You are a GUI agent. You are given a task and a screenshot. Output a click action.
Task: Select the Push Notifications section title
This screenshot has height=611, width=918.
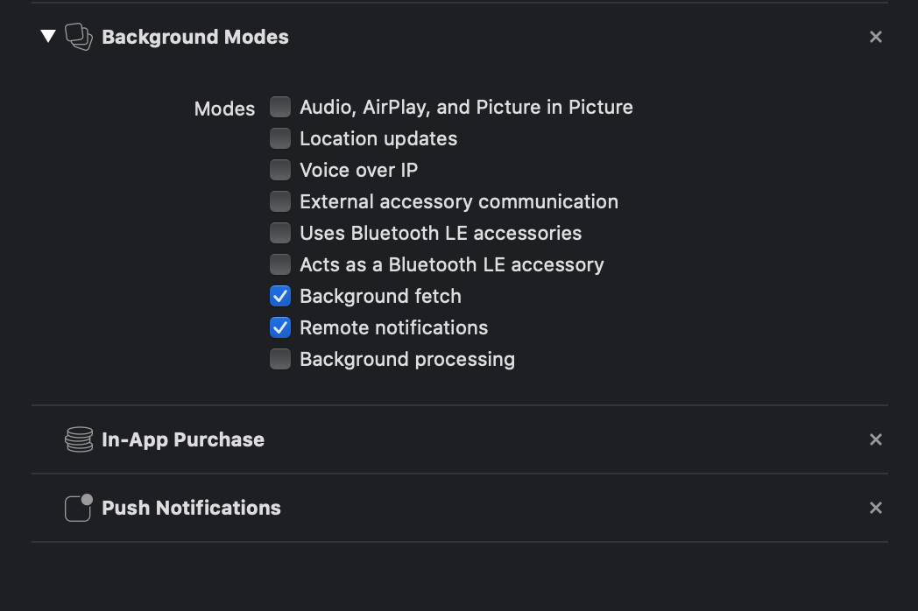coord(191,508)
